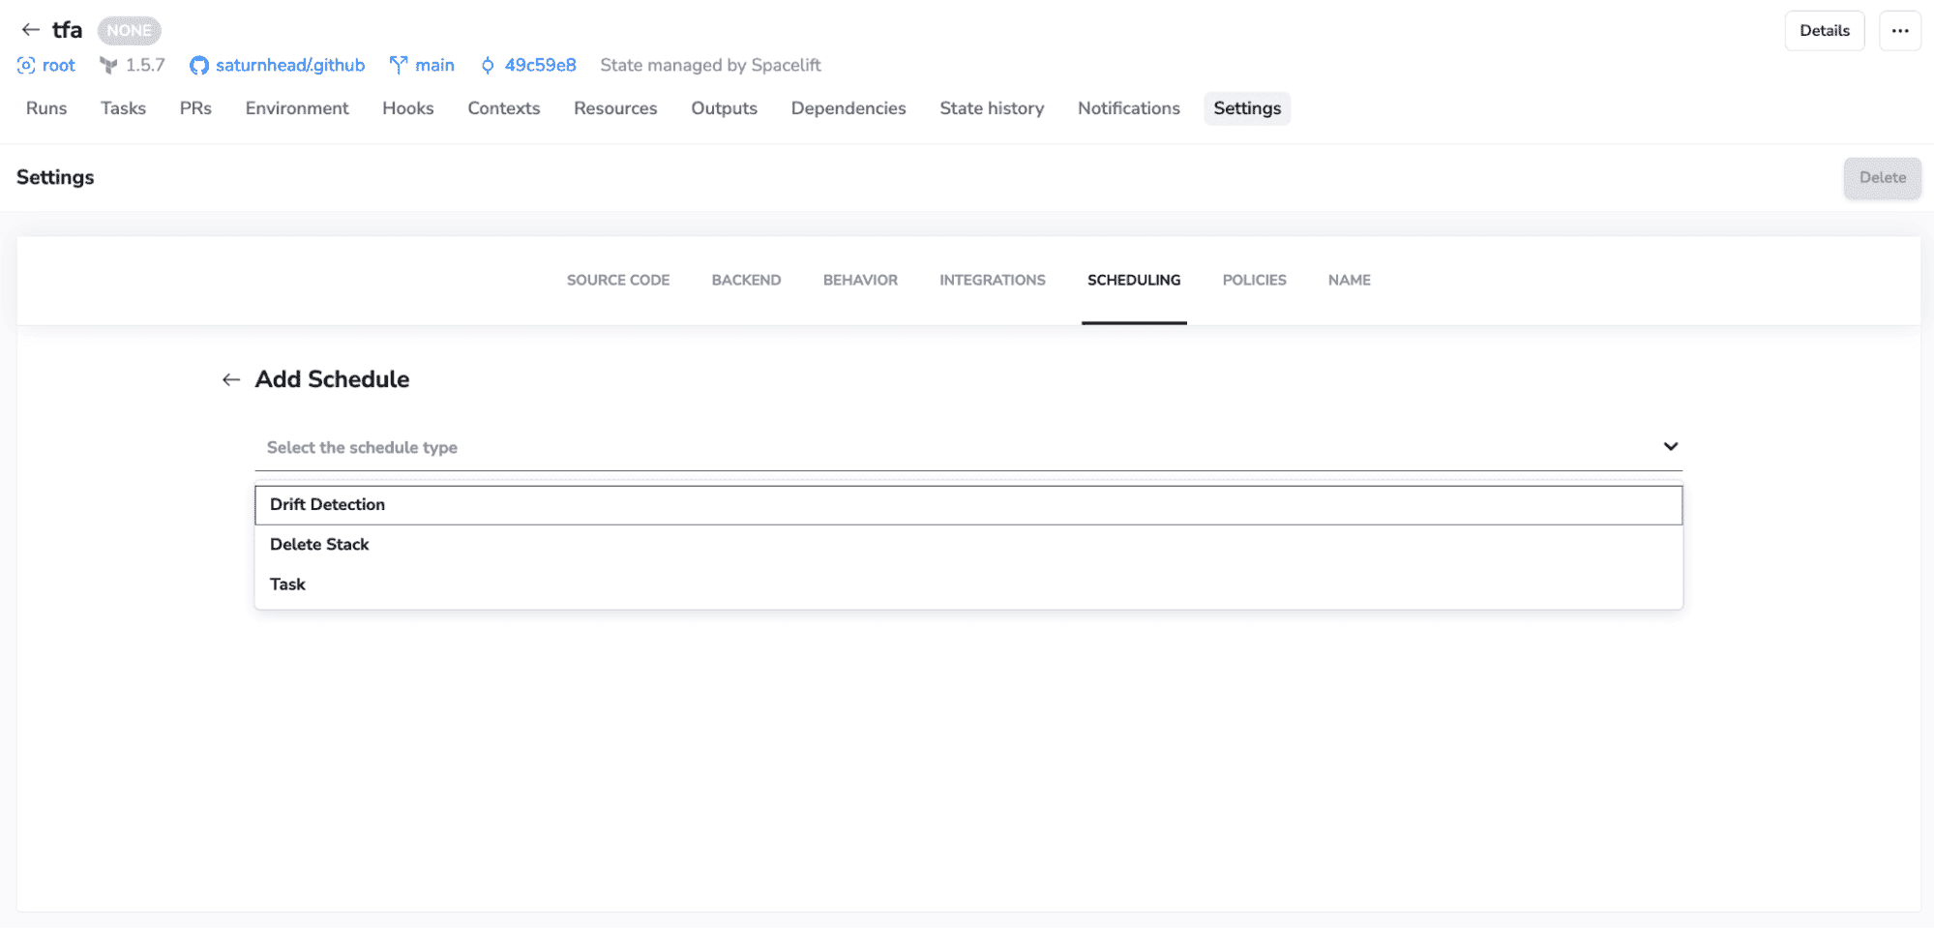Click the Delete button
Viewport: 1934px width, 929px height.
(x=1882, y=178)
